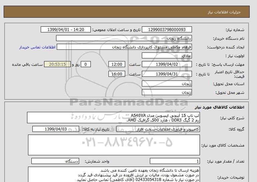Viewport: 257px width, 182px height.
Task: Click the label توضیحات خریدار
Action: pyautogui.click(x=231, y=177)
